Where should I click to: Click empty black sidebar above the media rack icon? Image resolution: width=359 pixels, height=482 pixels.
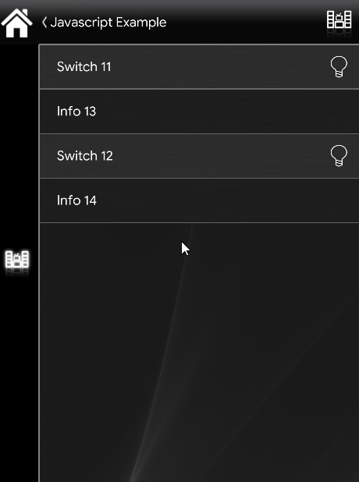coord(19,144)
